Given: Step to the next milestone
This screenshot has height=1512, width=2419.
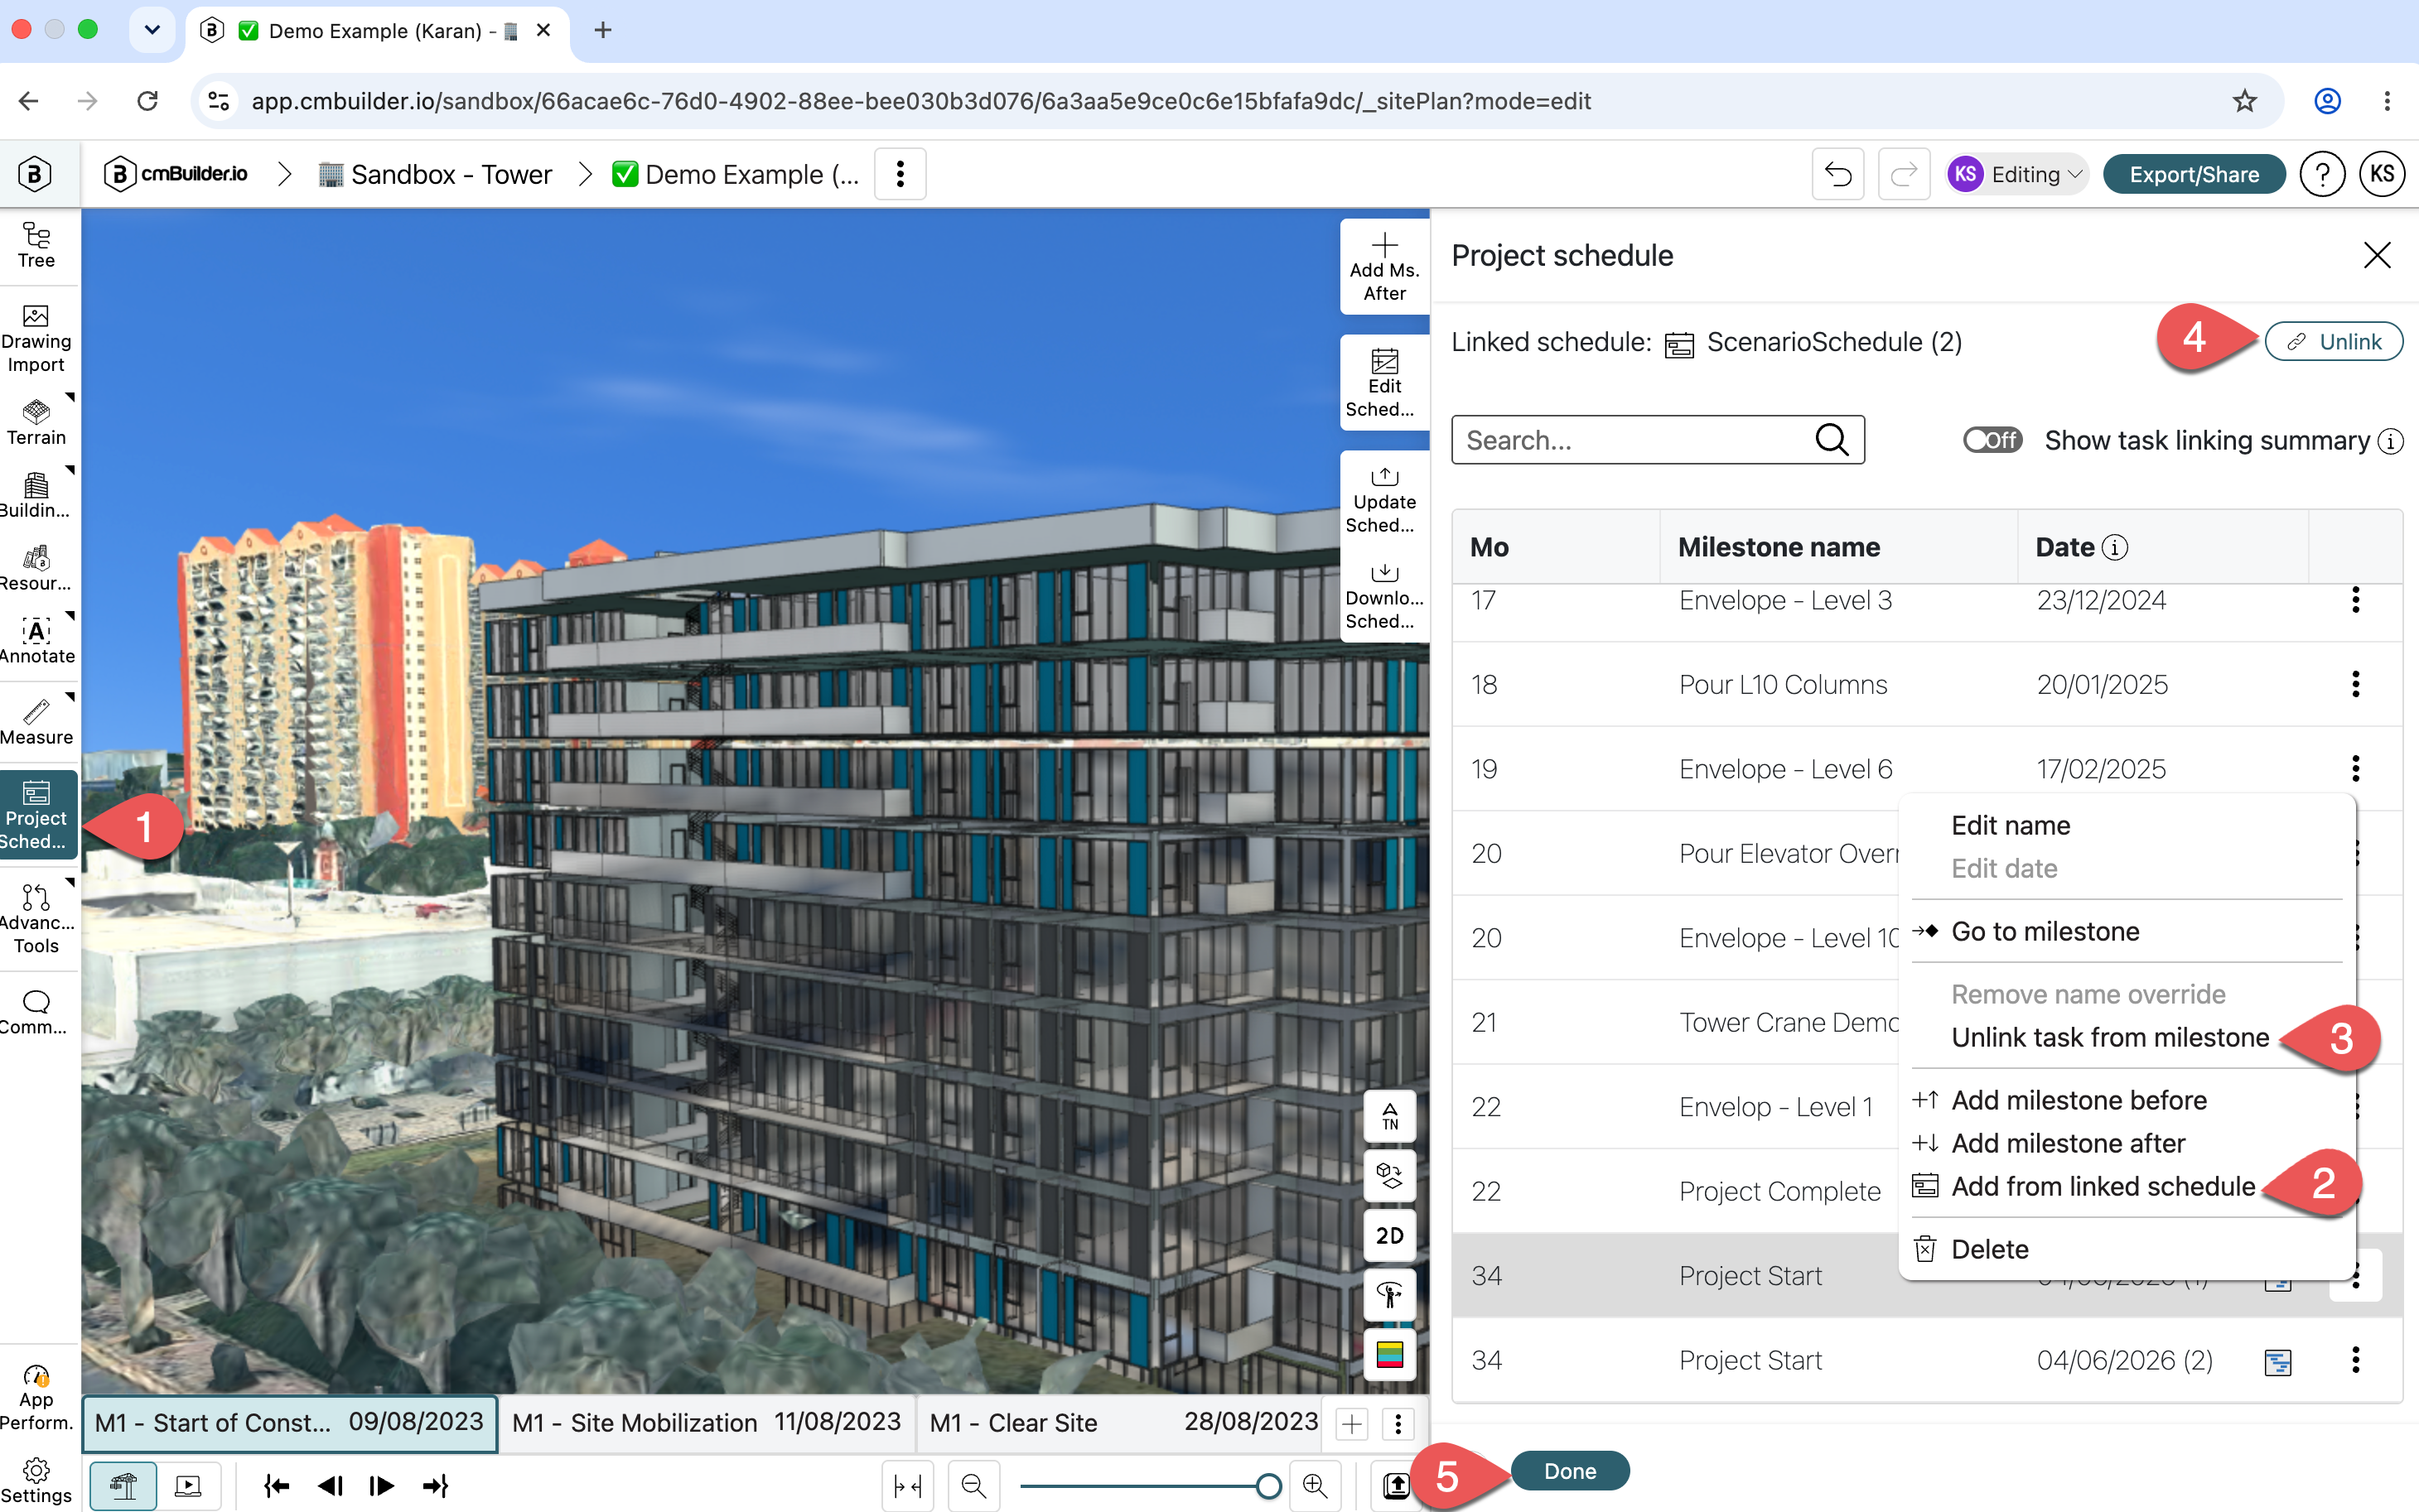Looking at the screenshot, I should point(382,1486).
